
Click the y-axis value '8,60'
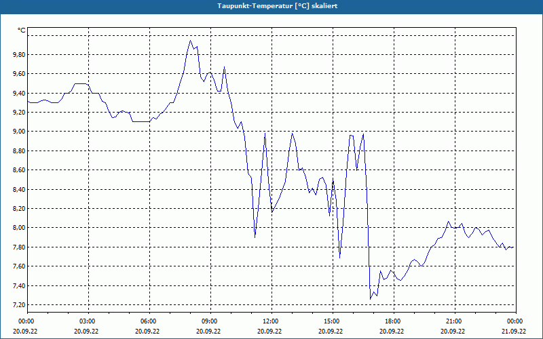[19, 170]
